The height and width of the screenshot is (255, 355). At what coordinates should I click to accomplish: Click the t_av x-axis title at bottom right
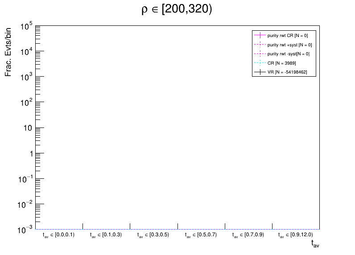click(x=315, y=243)
